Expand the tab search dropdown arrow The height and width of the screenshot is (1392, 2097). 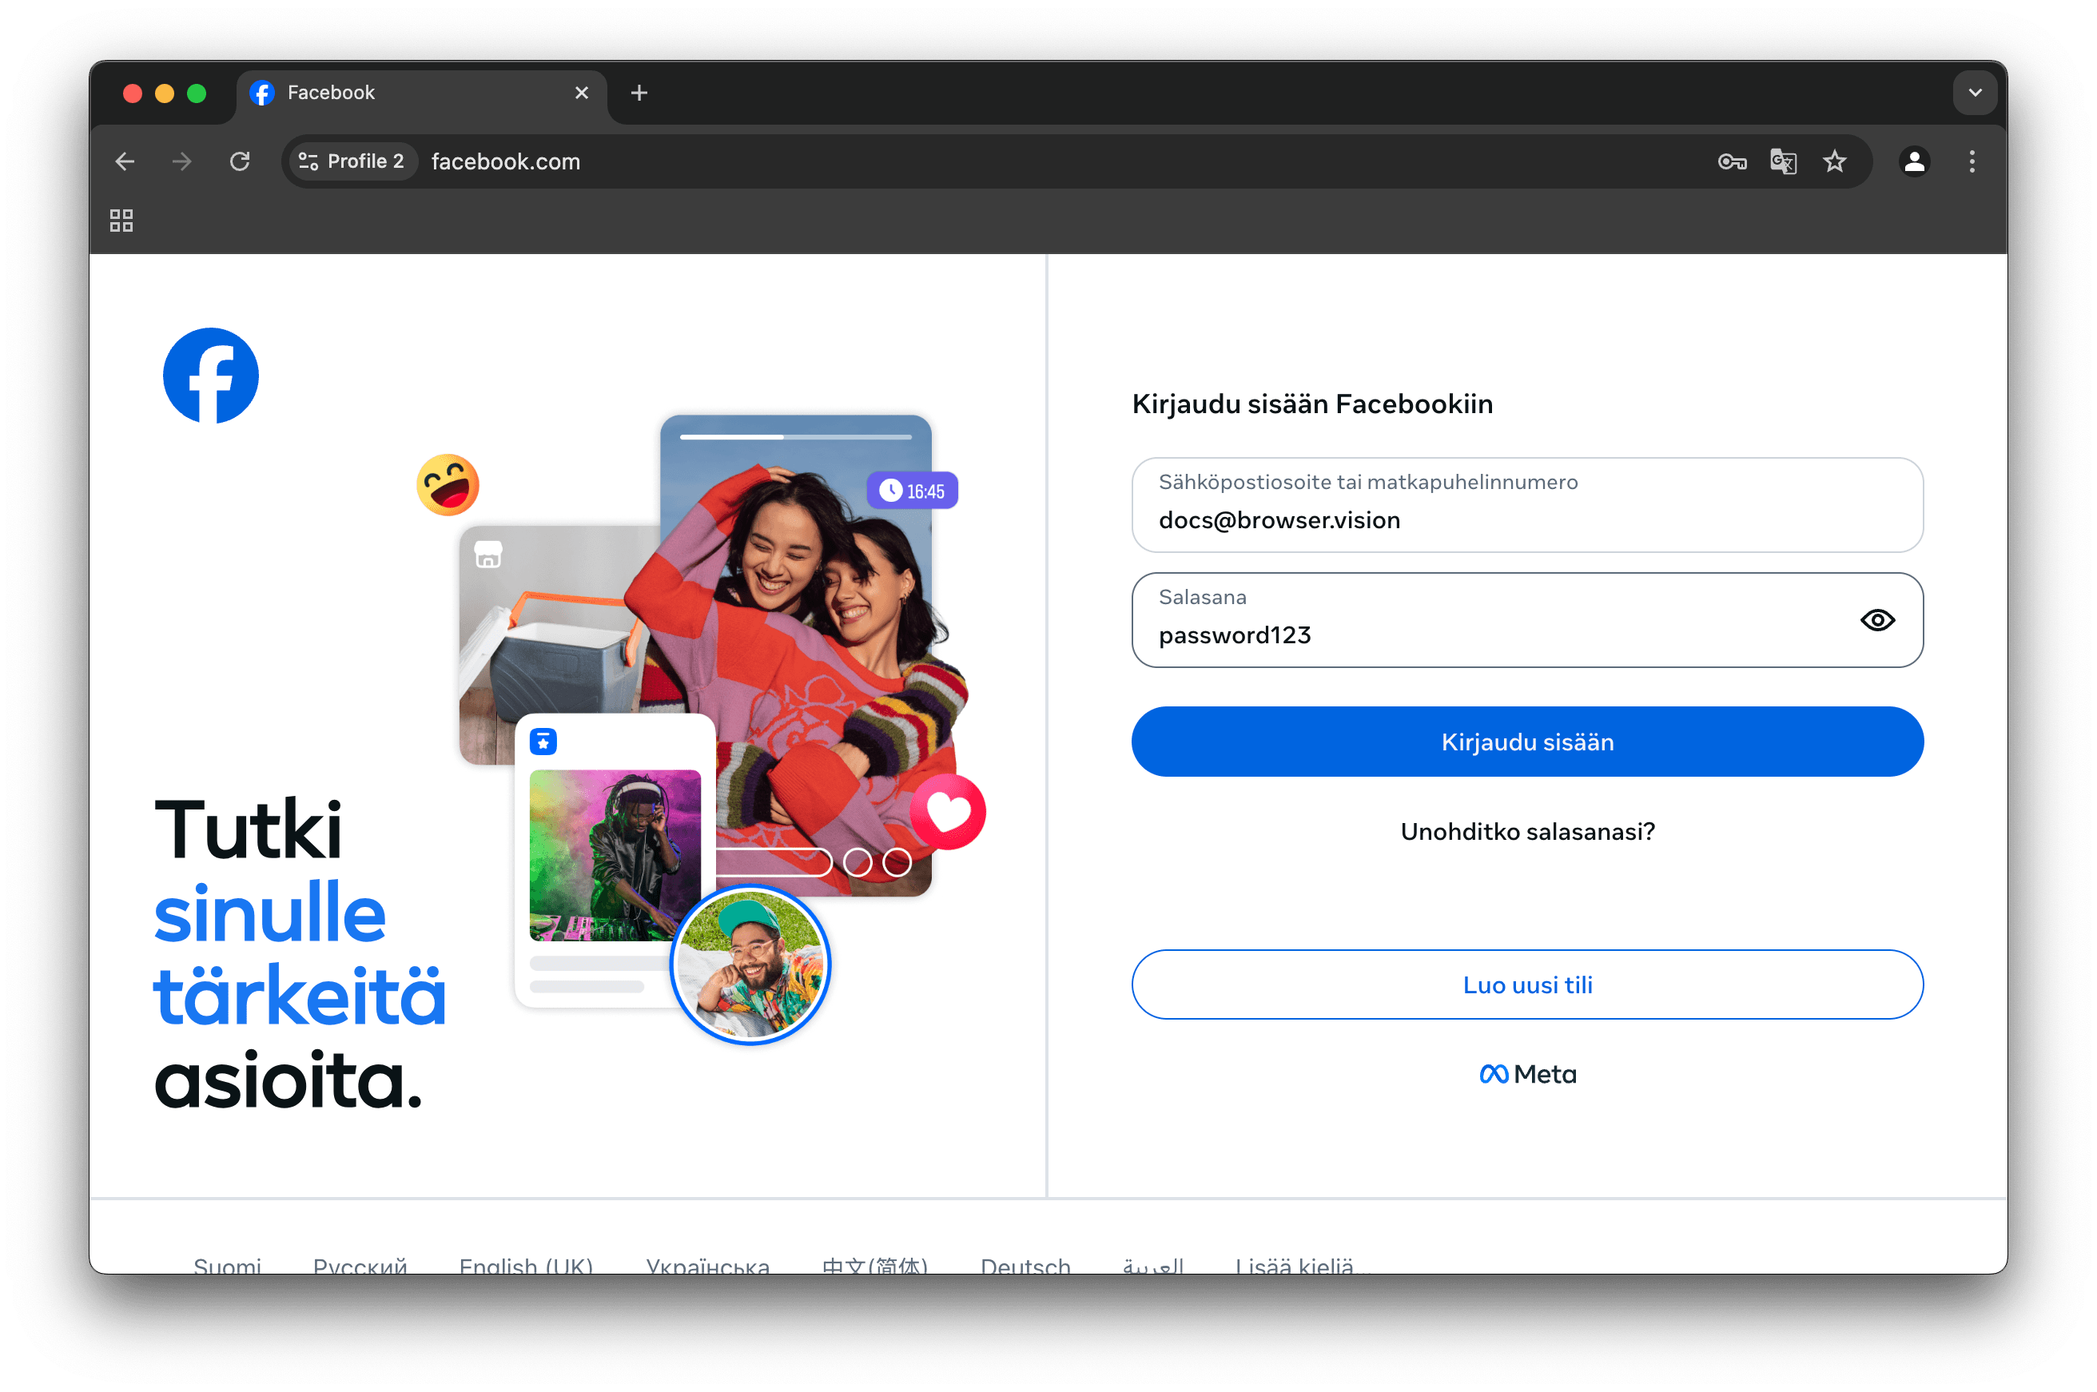1975,93
